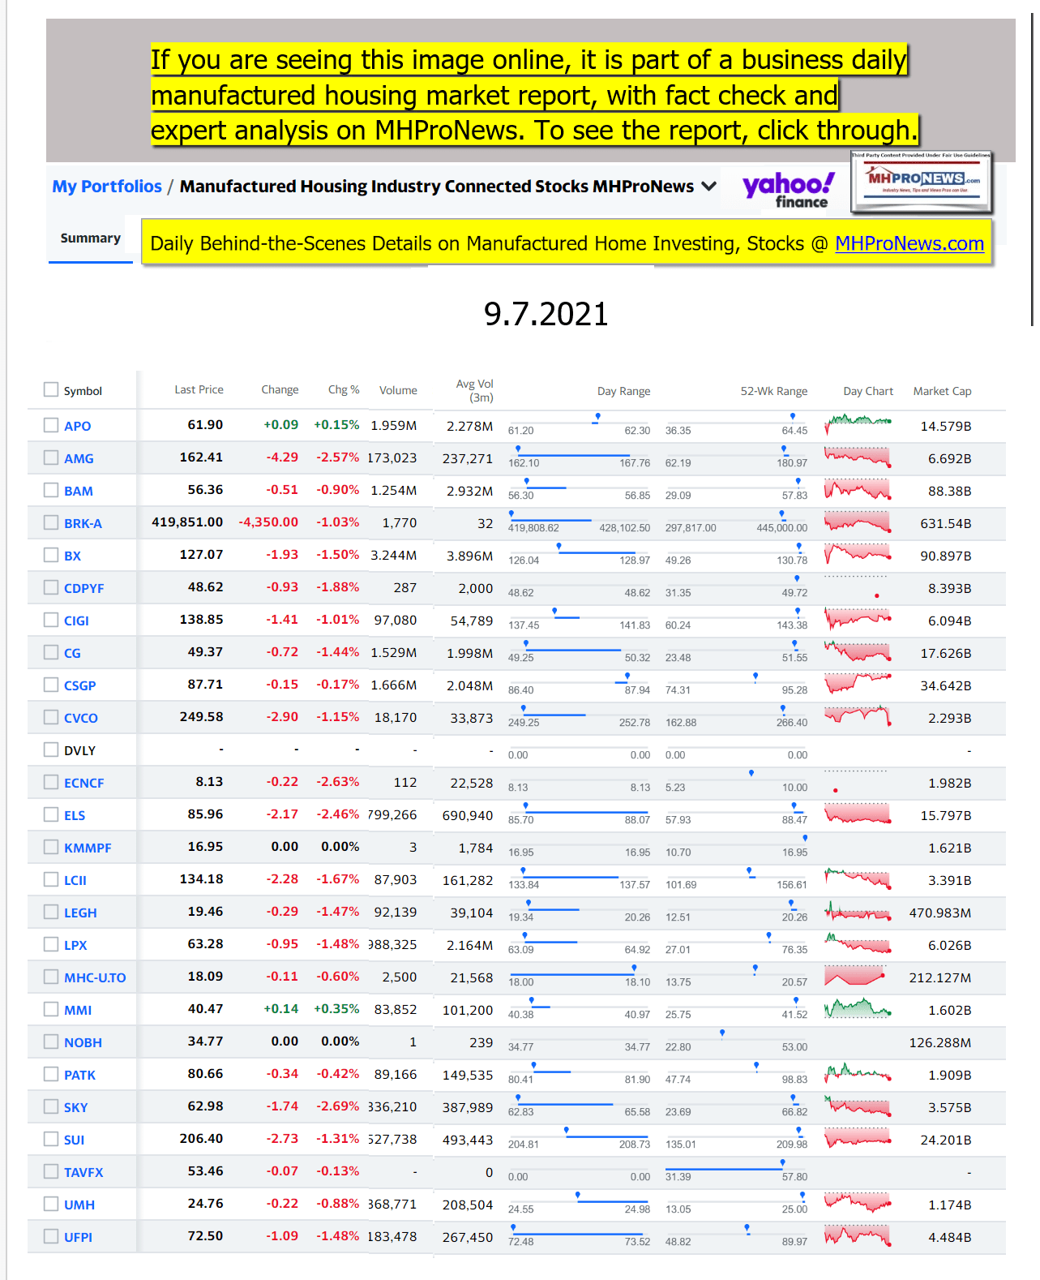The image size is (1040, 1280).
Task: Open the My Portfolios link
Action: 107,187
